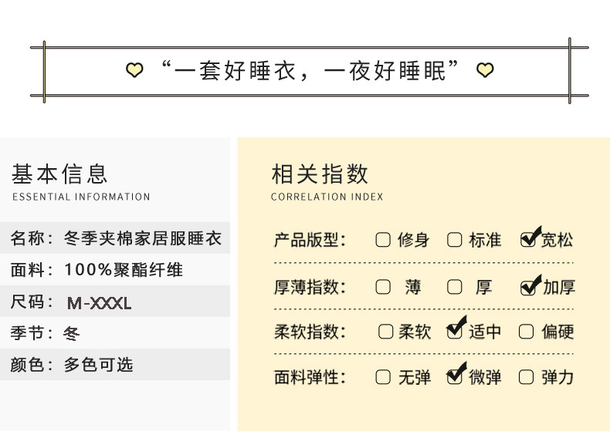Click the 基本信息 heading
This screenshot has width=610, height=445.
pyautogui.click(x=60, y=174)
